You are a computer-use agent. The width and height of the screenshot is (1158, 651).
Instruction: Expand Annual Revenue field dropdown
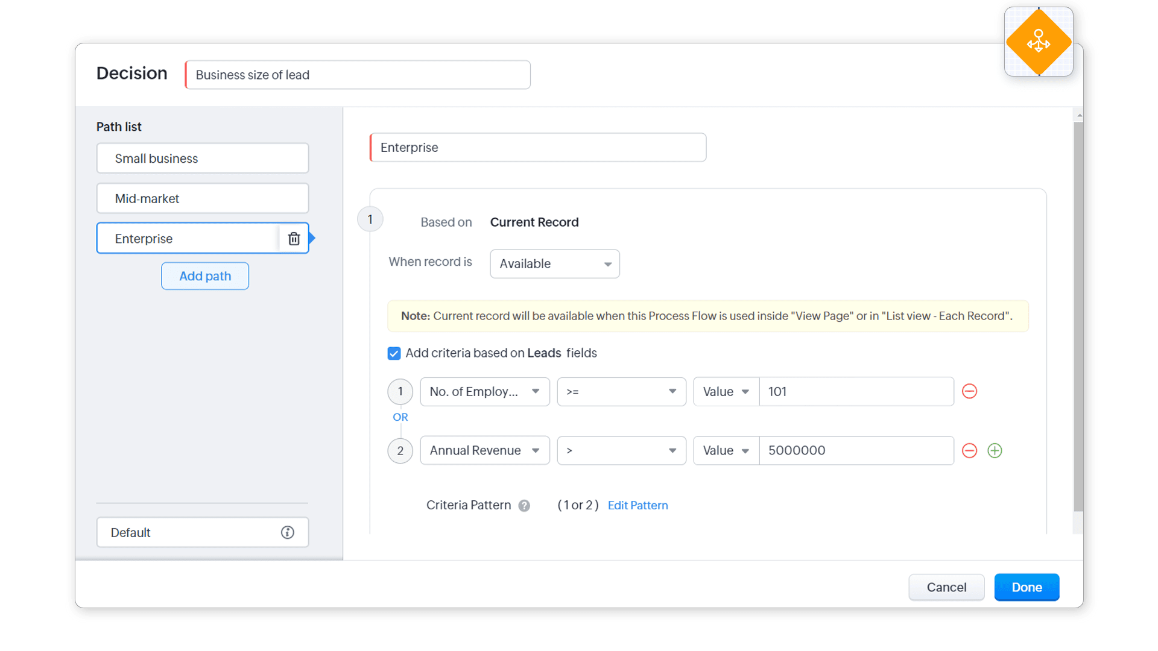point(484,450)
